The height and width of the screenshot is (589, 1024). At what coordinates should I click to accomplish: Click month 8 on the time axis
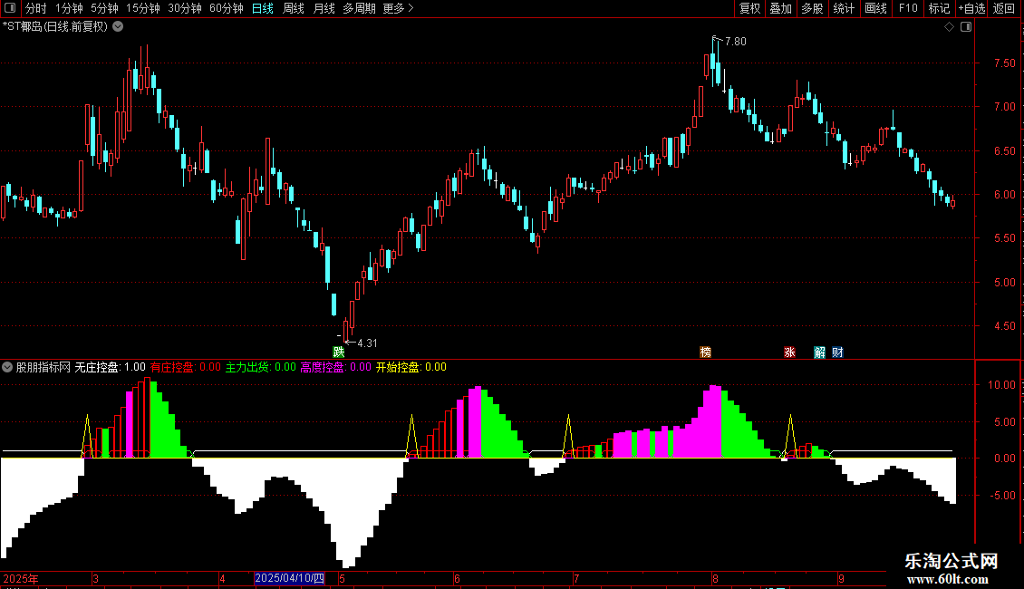715,578
